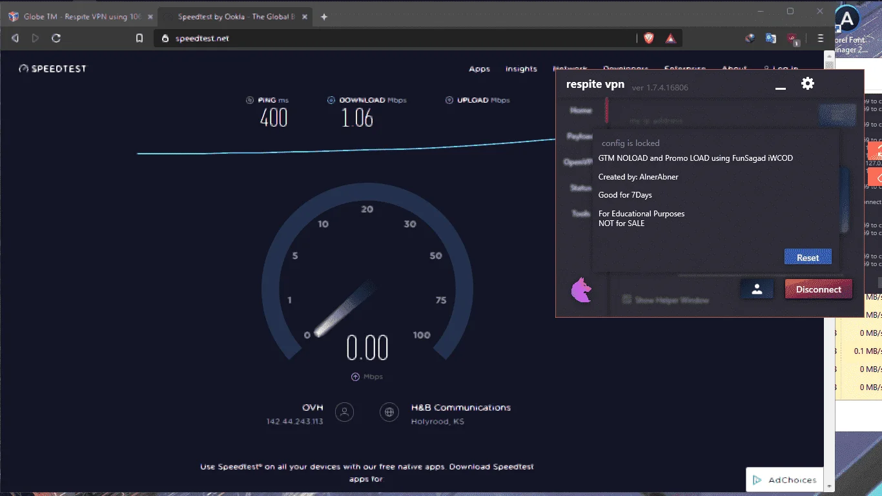Click the translate extension icon

pos(770,38)
